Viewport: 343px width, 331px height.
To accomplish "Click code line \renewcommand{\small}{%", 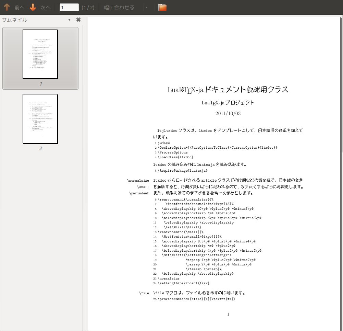I will coord(181,232).
